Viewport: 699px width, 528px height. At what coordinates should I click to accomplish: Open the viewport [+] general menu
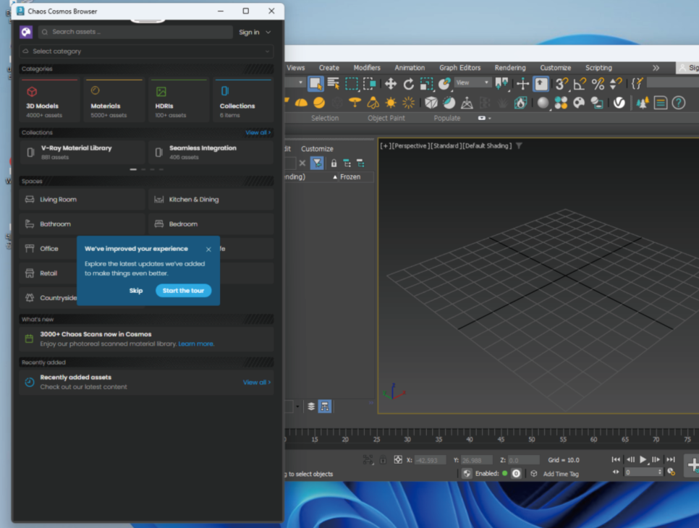(x=385, y=145)
